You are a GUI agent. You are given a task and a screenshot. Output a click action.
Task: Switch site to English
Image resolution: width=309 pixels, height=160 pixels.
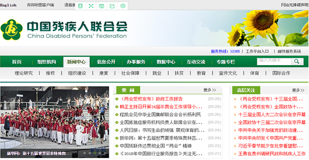tap(8, 5)
